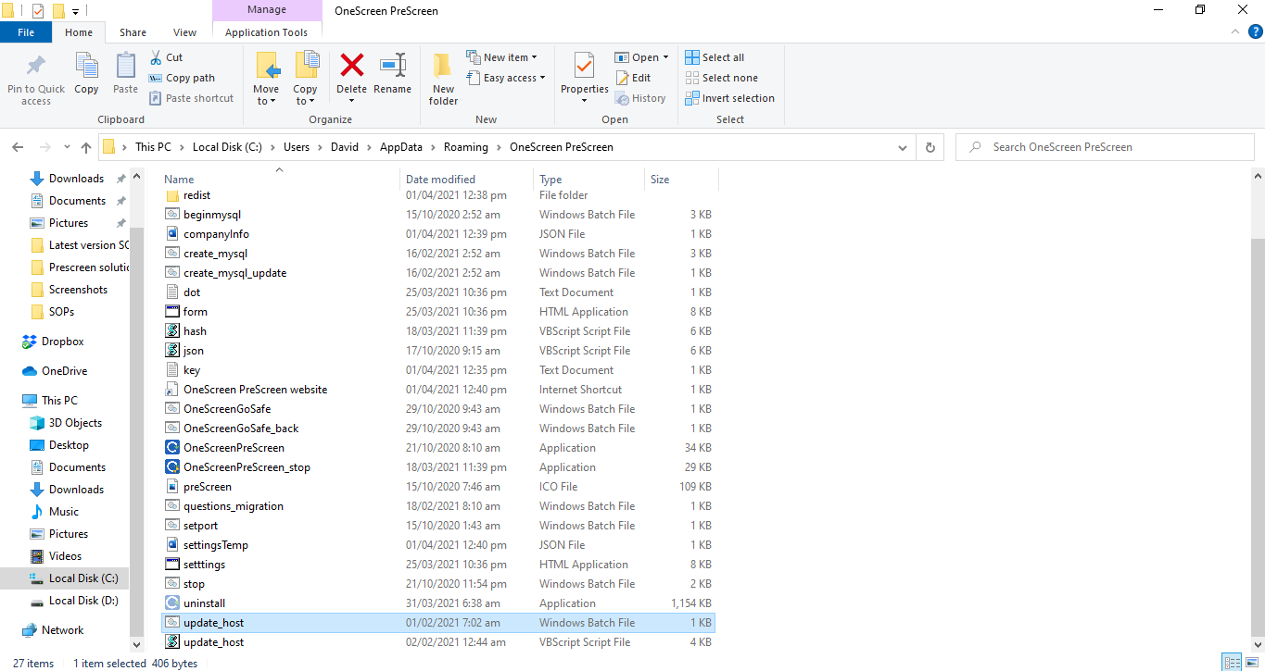
Task: Cut the selected file
Action: [x=167, y=57]
